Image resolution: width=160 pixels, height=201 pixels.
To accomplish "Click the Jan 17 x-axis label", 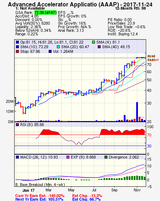I will pos(28,190).
